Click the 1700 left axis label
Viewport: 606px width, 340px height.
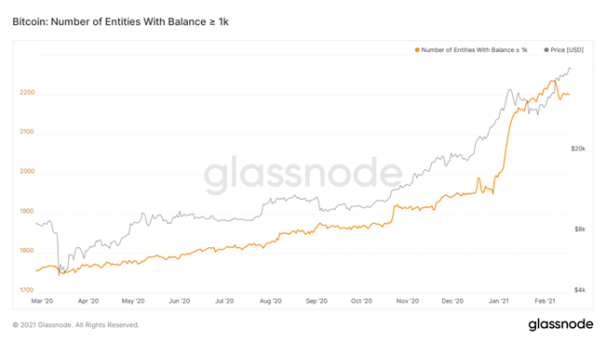(27, 290)
